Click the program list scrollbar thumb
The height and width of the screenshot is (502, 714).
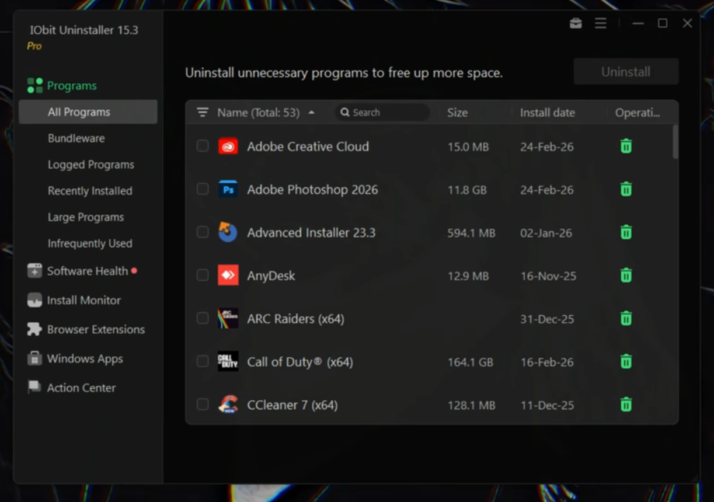tap(675, 142)
